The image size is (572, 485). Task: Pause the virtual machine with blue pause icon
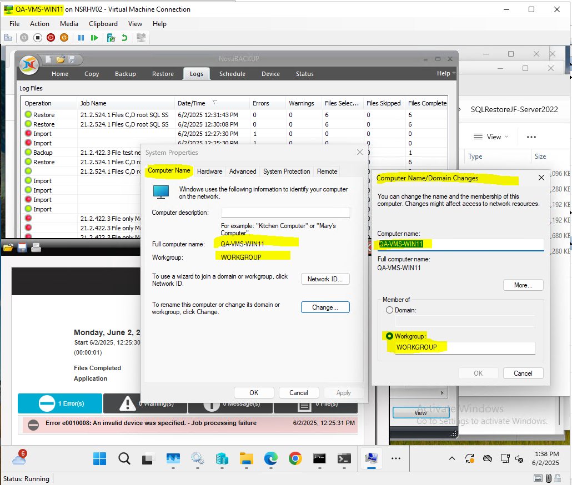[81, 38]
